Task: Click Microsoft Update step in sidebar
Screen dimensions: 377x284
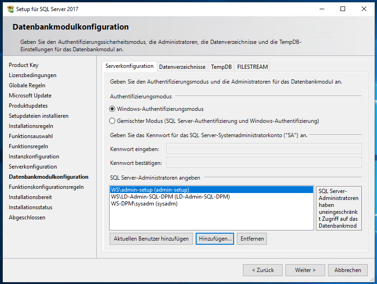Action: pos(30,96)
